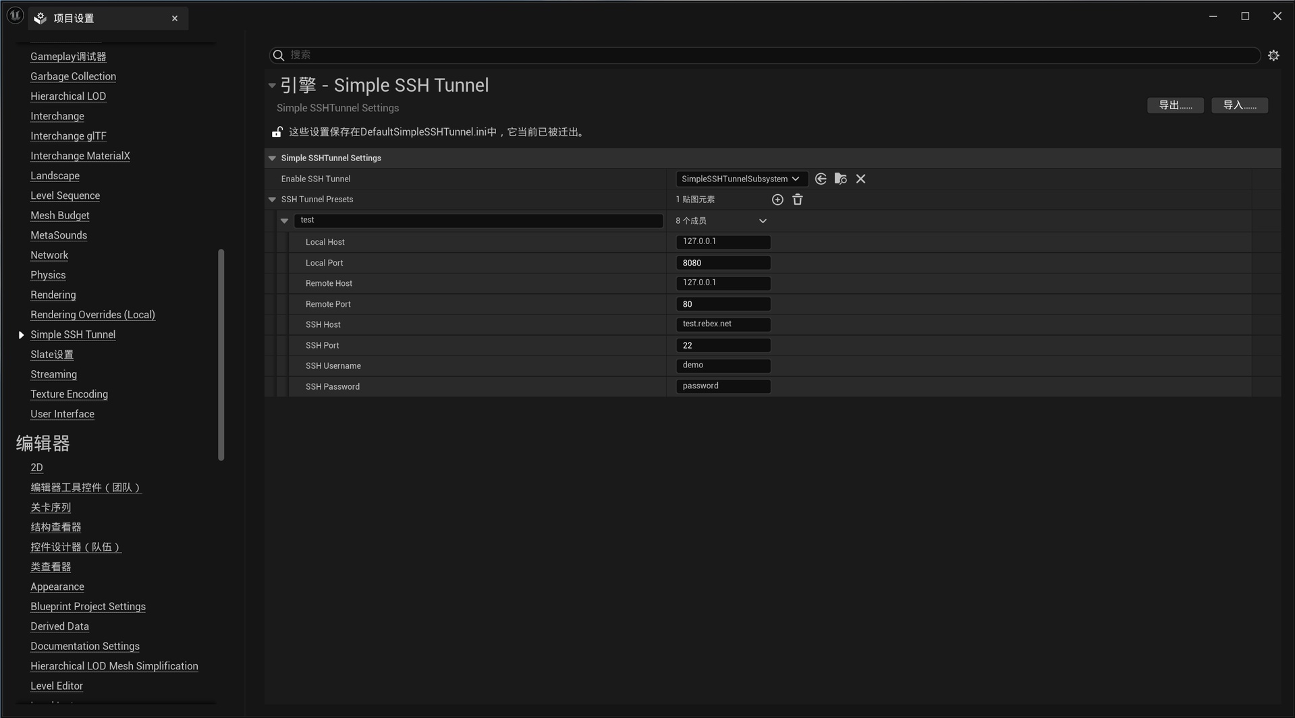
Task: Open Documentation Settings
Action: tap(85, 647)
